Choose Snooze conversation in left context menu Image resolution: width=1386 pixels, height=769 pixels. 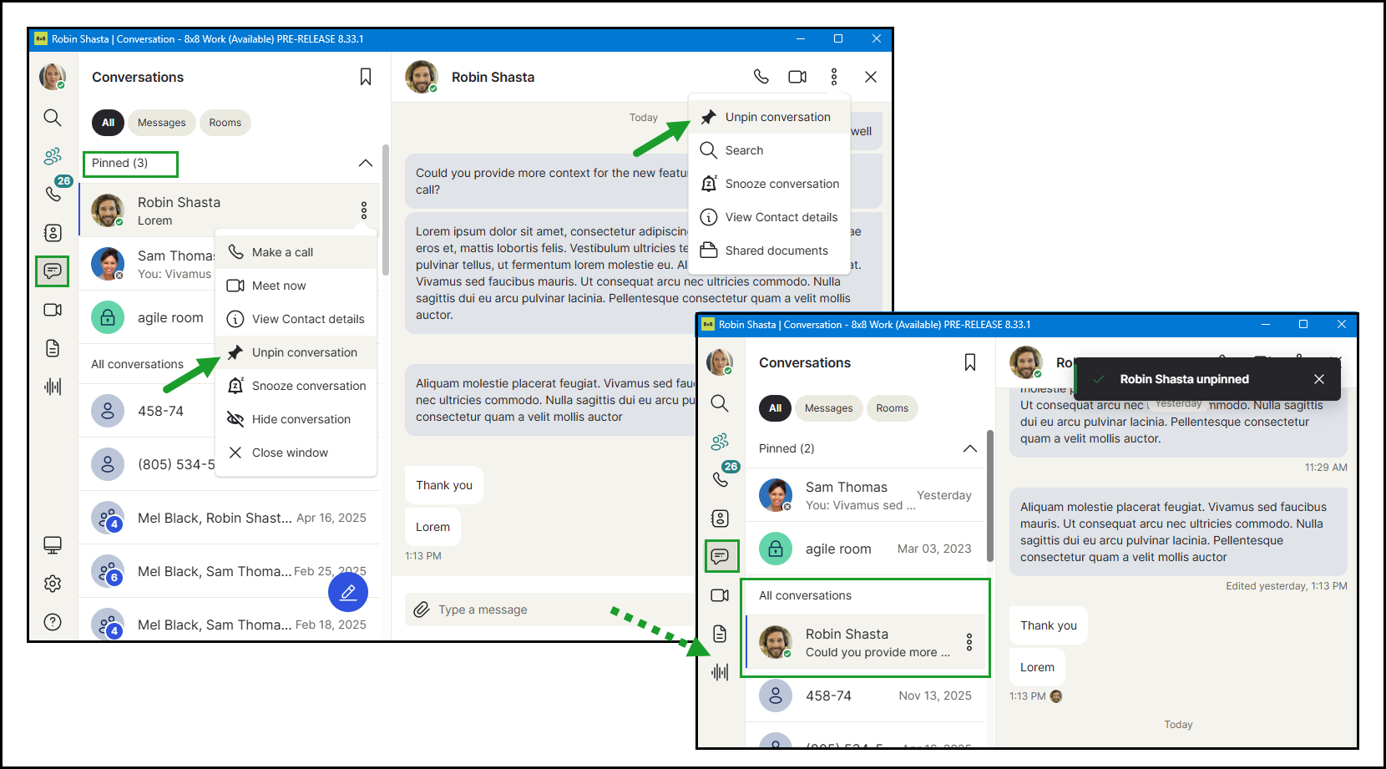[296, 386]
